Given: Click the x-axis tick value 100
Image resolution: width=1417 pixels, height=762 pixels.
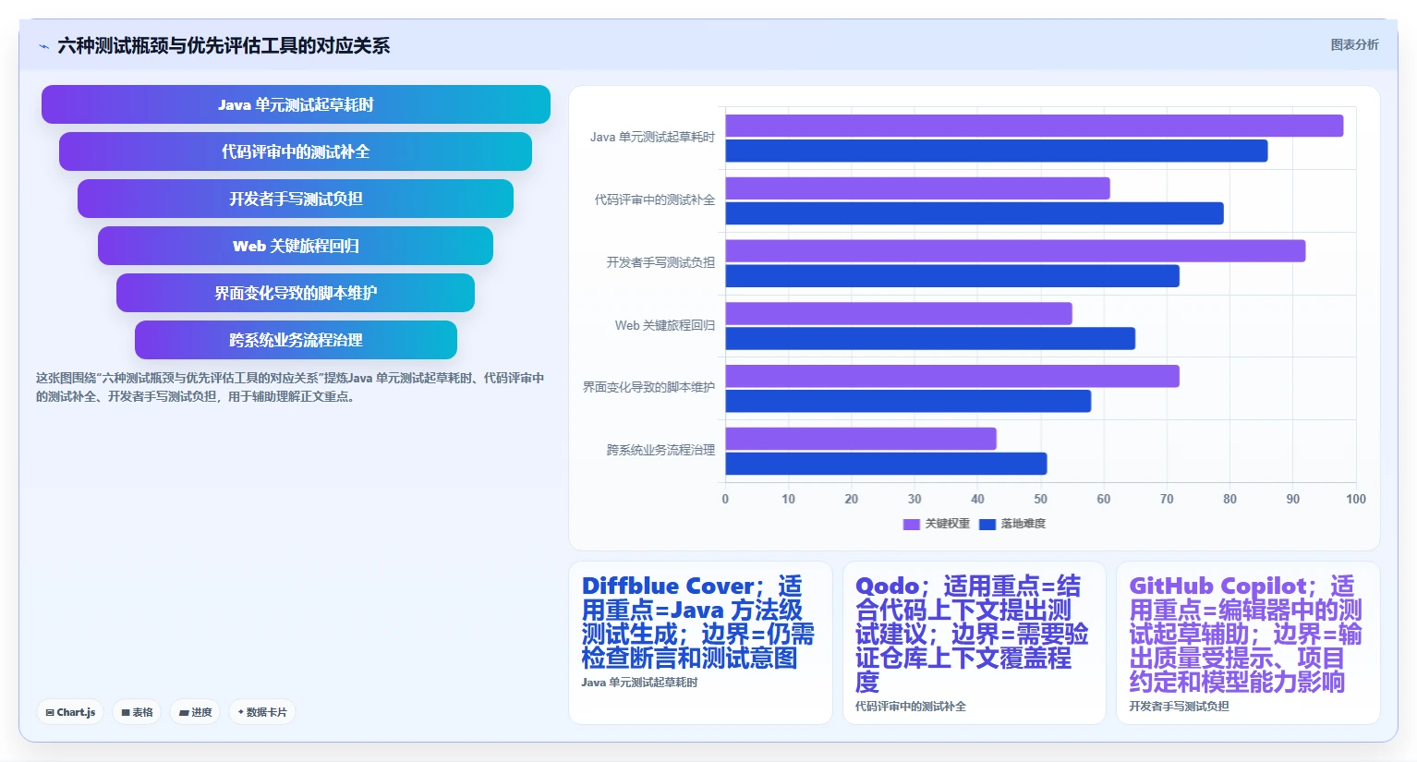Looking at the screenshot, I should click(x=1355, y=499).
